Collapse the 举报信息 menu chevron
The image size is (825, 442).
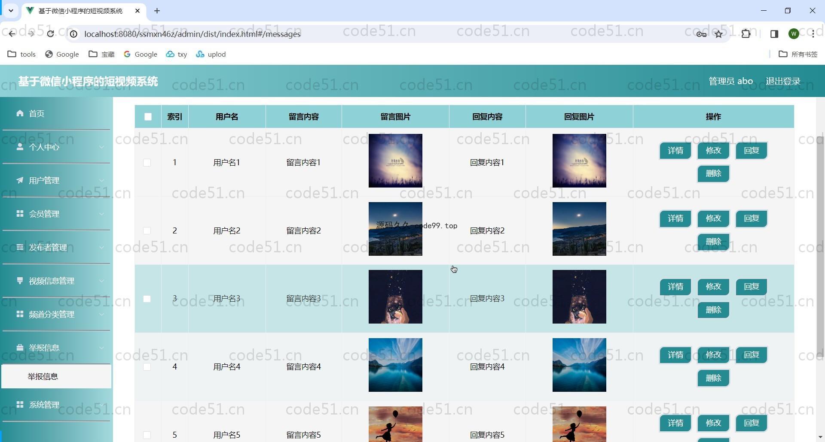[102, 348]
